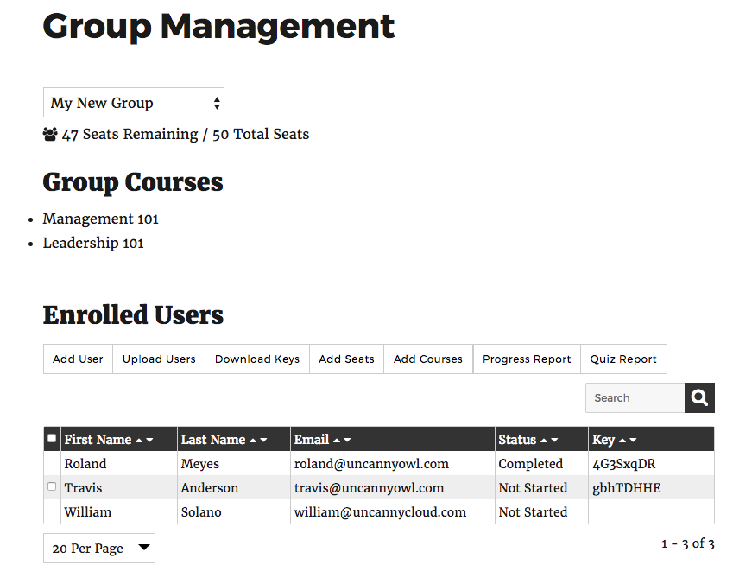Image resolution: width=752 pixels, height=565 pixels.
Task: Expand the 20 Per Page selector
Action: [x=98, y=548]
